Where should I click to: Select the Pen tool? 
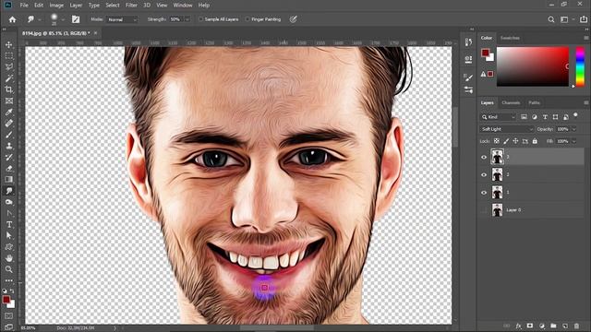pos(9,213)
